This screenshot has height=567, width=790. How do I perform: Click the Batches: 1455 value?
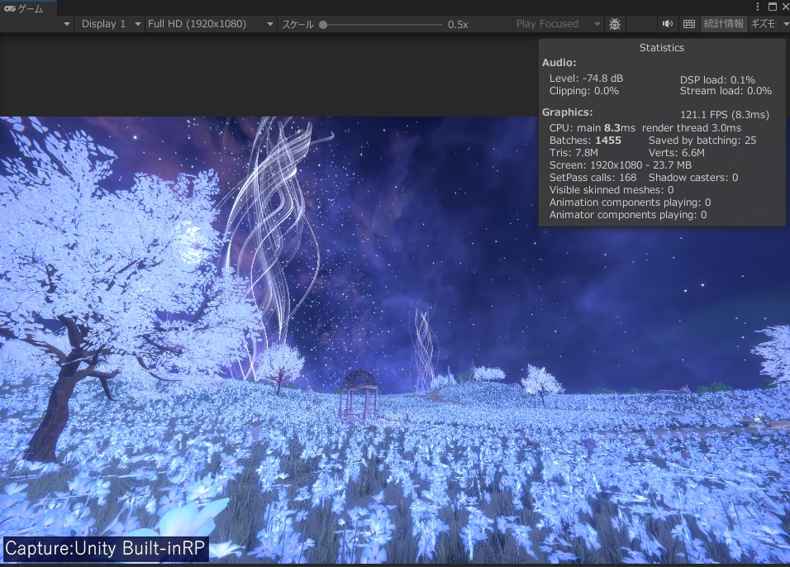[x=585, y=141]
